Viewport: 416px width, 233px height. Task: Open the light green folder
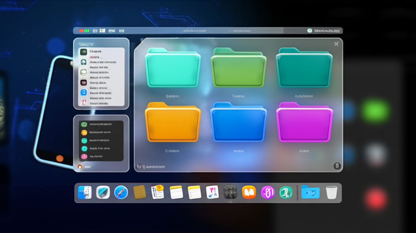click(238, 68)
